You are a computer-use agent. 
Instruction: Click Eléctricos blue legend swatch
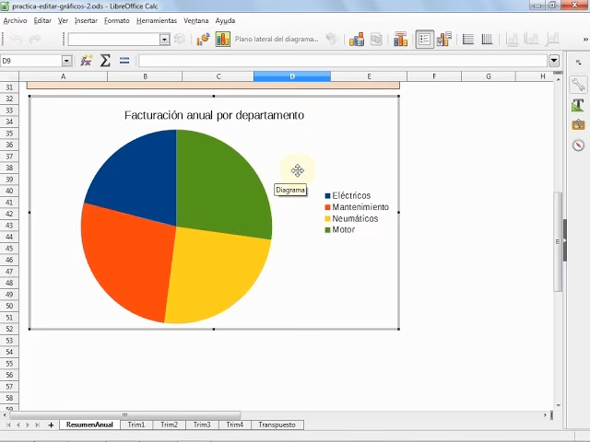coord(327,196)
